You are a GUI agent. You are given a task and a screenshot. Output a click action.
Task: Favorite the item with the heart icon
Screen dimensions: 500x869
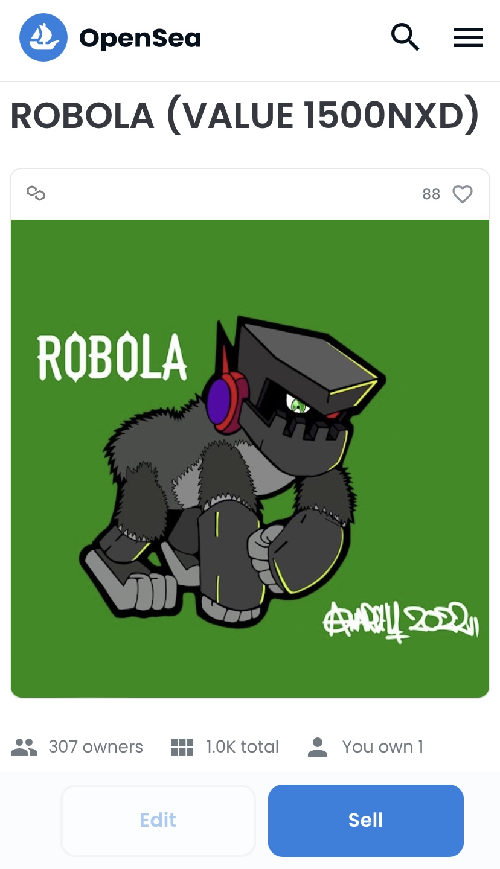463,194
